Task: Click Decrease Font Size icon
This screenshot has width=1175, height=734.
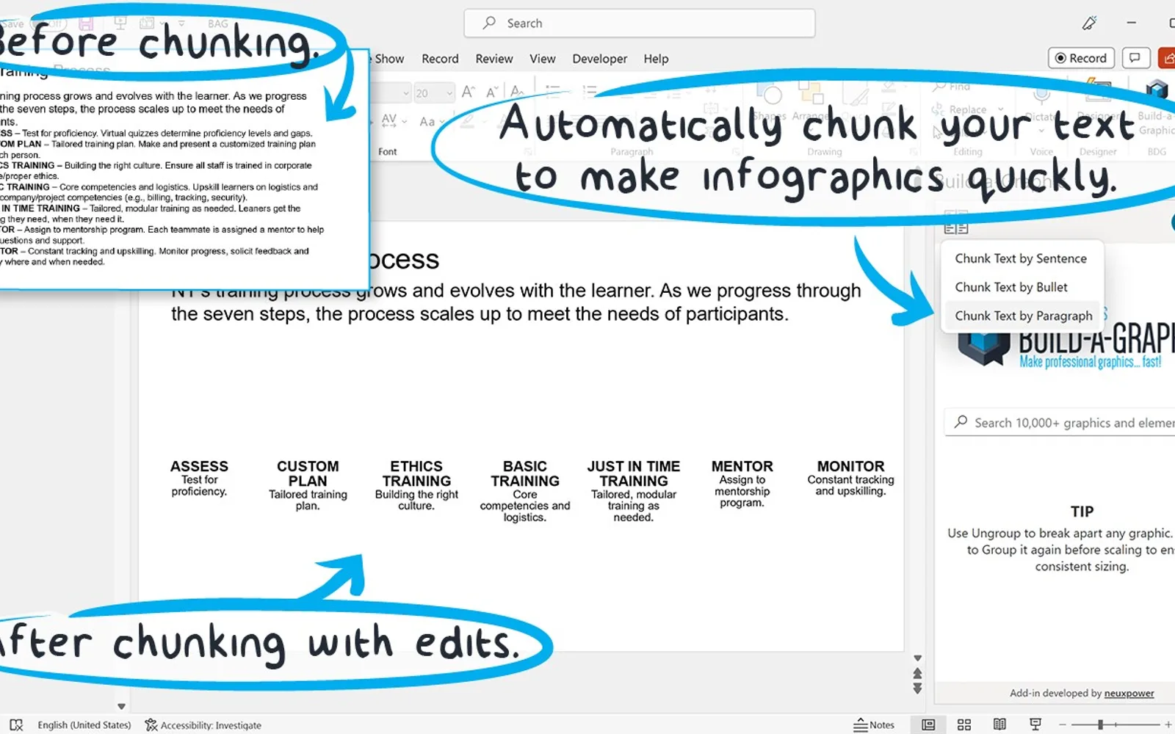Action: click(x=492, y=92)
